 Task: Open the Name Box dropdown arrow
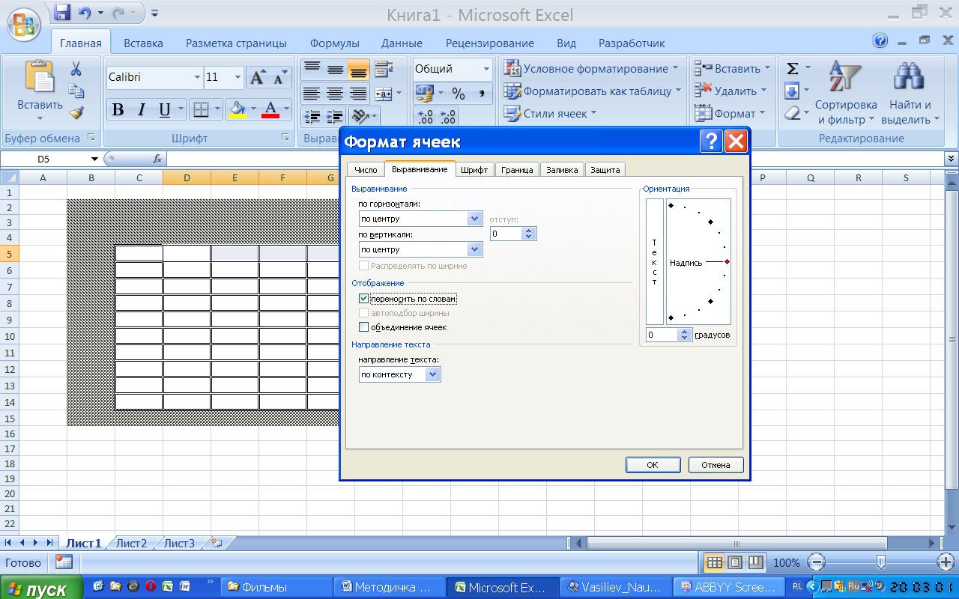94,159
